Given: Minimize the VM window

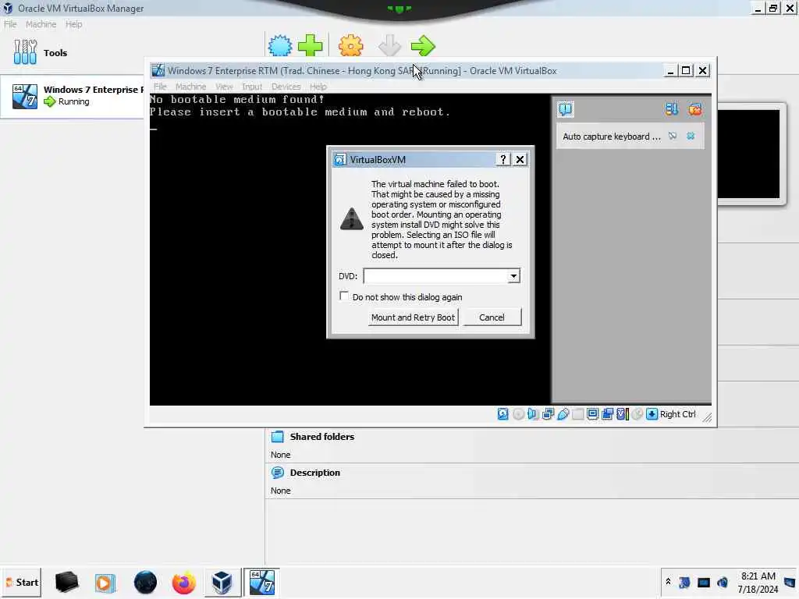Looking at the screenshot, I should (670, 70).
